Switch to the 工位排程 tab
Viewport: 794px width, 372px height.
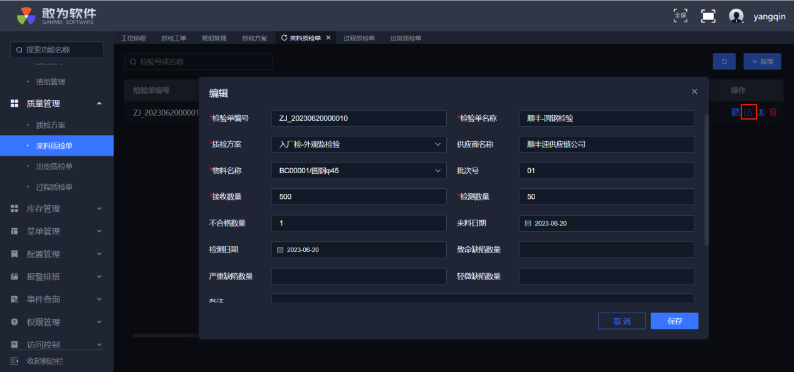coord(133,38)
